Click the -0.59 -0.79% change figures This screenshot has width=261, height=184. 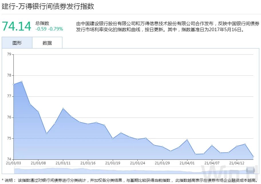click(x=49, y=29)
